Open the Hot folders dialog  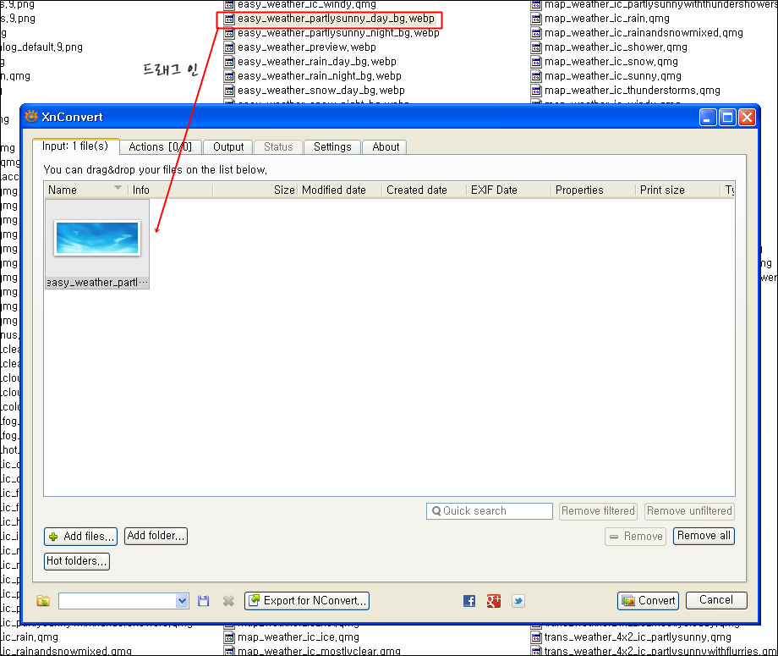[x=77, y=561]
